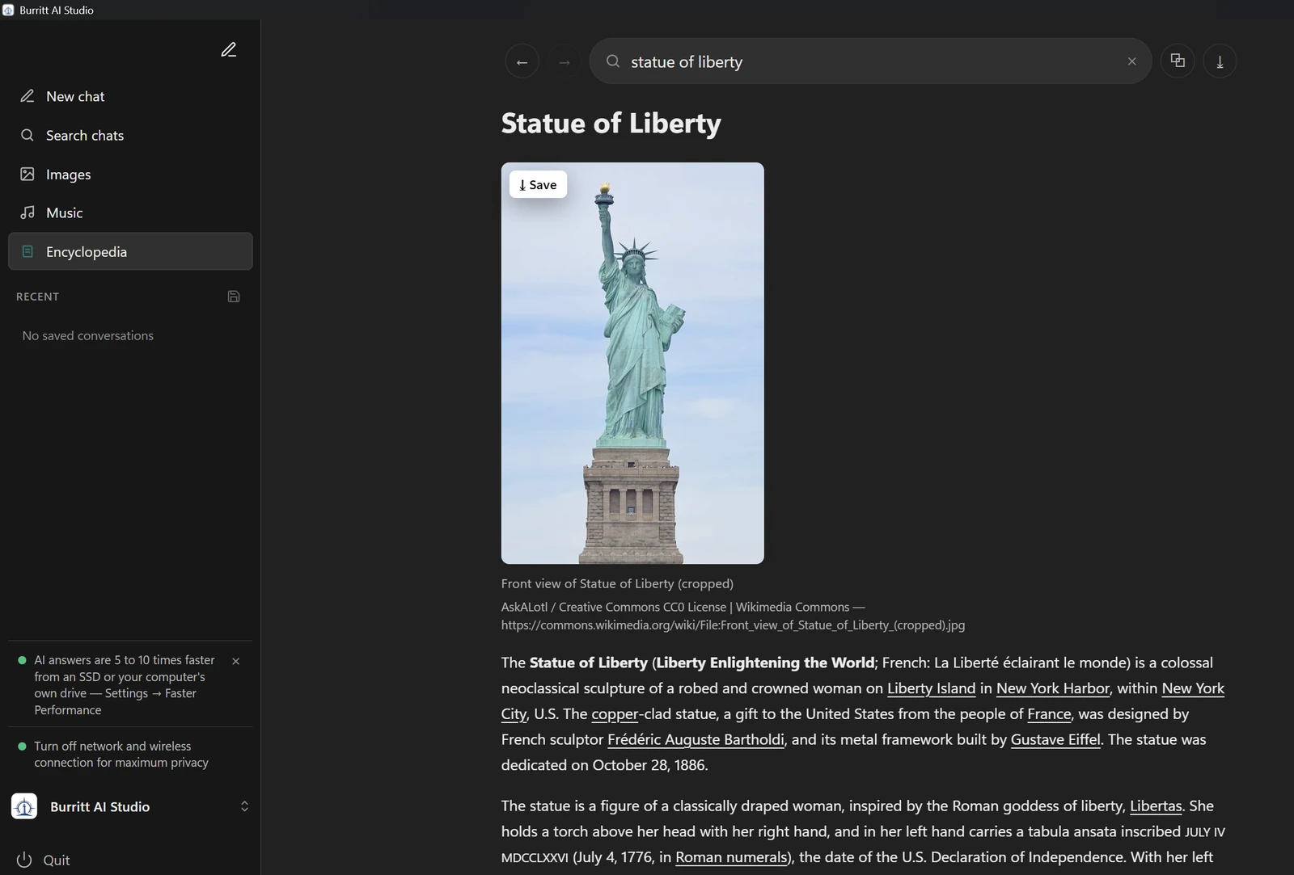Click inside the encyclopedia search field

click(x=870, y=61)
